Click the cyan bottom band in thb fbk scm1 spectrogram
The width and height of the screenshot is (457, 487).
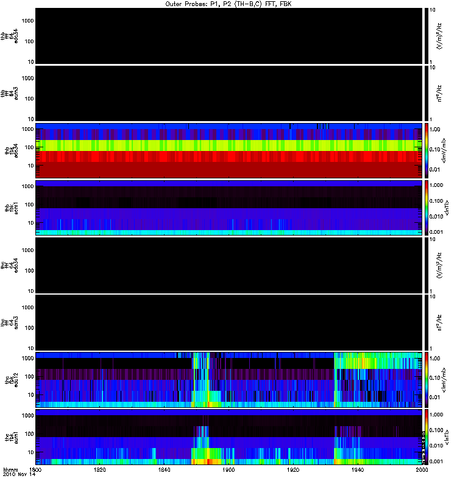228,233
